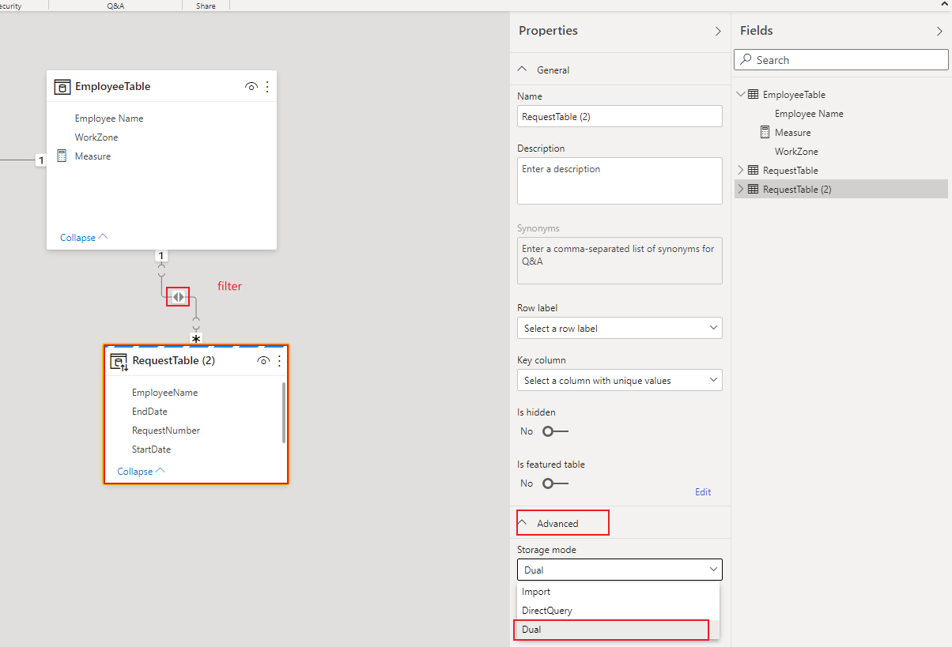Open the Storage mode dropdown
This screenshot has width=952, height=647.
[620, 570]
